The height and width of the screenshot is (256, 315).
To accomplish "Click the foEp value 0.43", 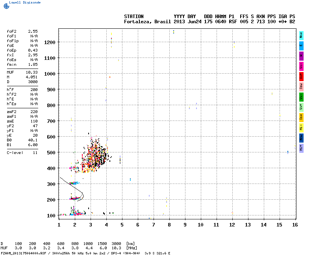I will (x=33, y=50).
